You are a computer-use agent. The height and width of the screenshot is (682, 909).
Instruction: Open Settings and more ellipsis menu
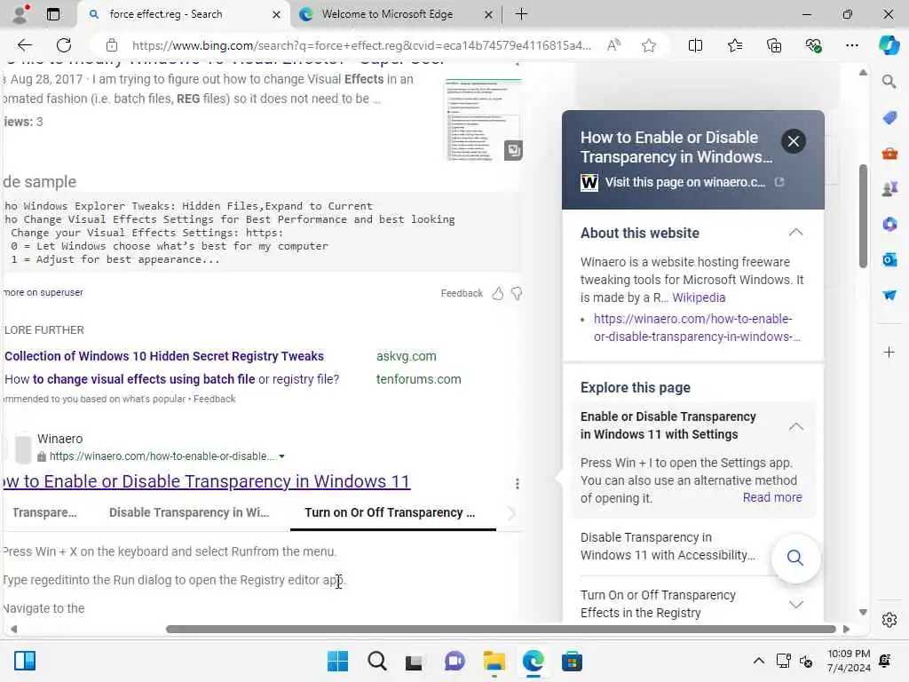pyautogui.click(x=851, y=45)
